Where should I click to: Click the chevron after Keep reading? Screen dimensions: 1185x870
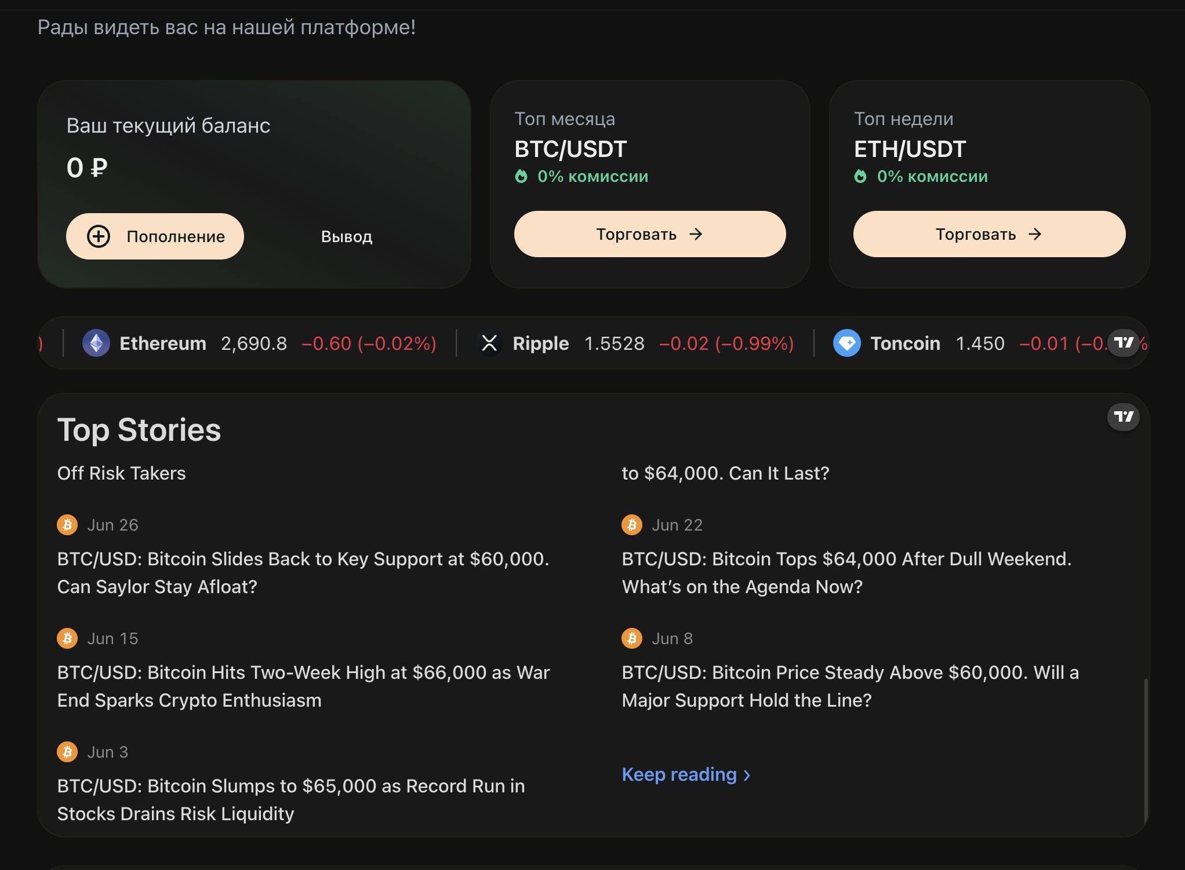click(x=747, y=776)
